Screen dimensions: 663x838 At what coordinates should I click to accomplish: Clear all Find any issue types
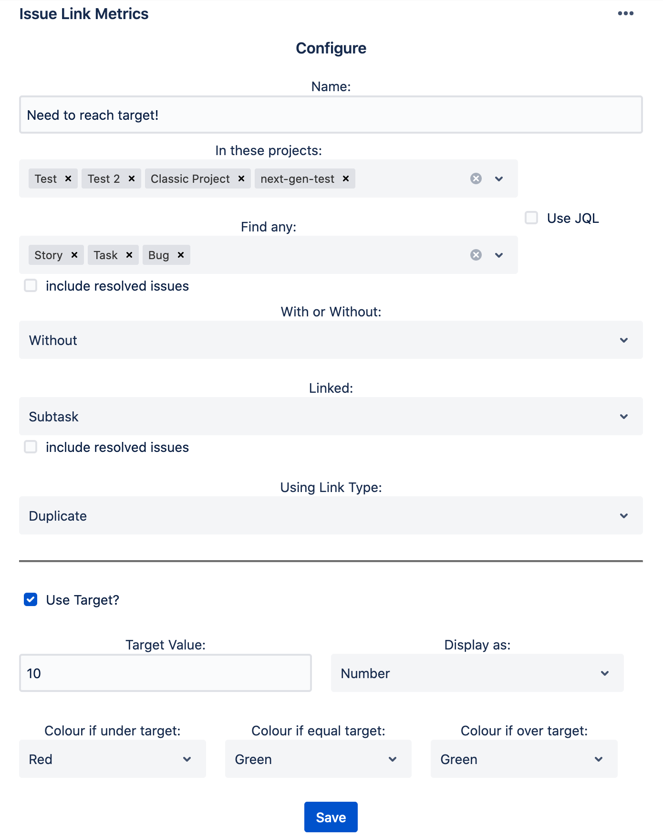coord(476,255)
